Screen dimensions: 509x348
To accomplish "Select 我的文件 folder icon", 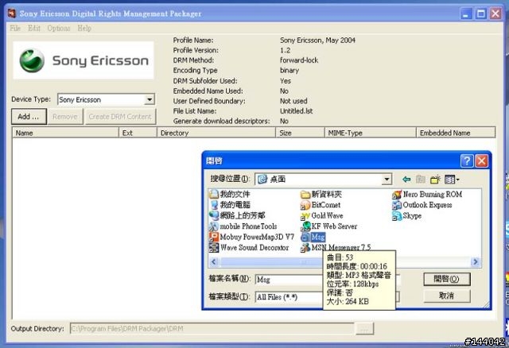I will [x=214, y=194].
